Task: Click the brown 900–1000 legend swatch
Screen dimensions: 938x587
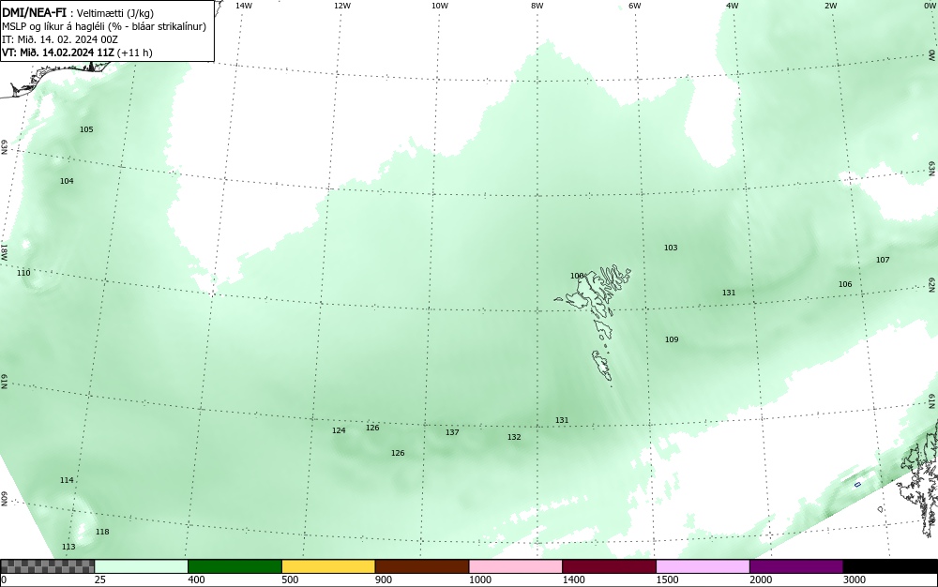Action: click(x=422, y=566)
